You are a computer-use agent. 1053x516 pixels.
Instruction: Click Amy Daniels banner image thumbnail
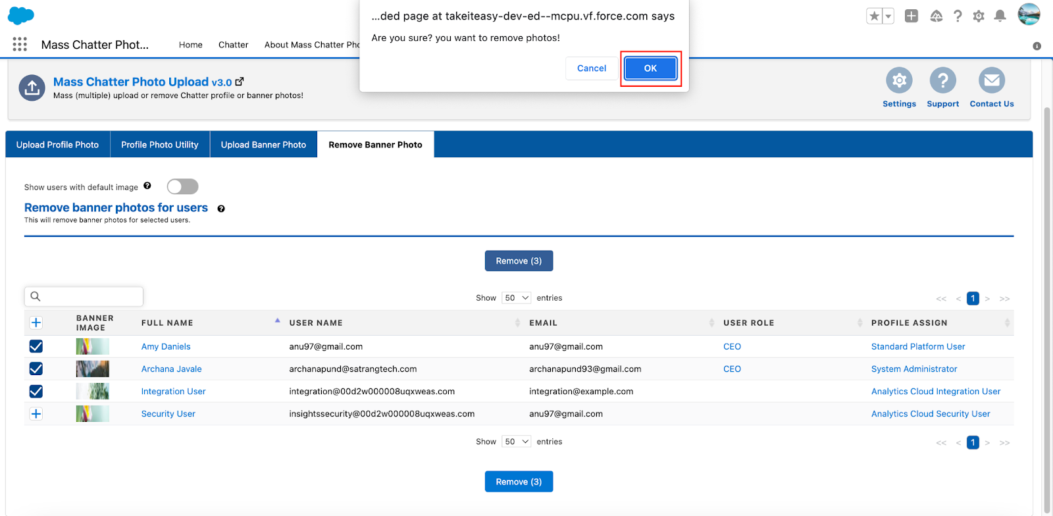coord(92,346)
